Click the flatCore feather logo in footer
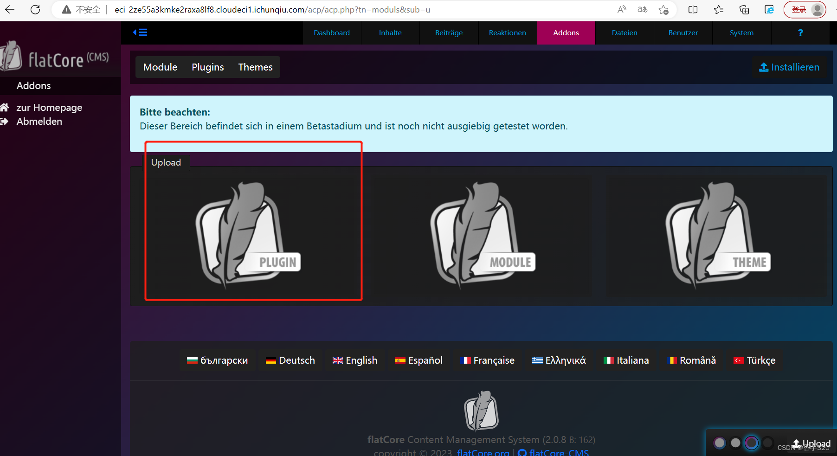Image resolution: width=837 pixels, height=456 pixels. [x=482, y=411]
